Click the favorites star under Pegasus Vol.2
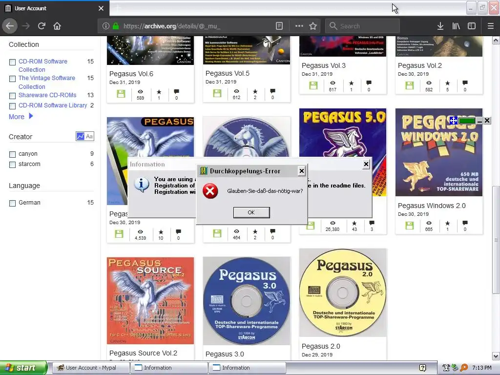 447,83
